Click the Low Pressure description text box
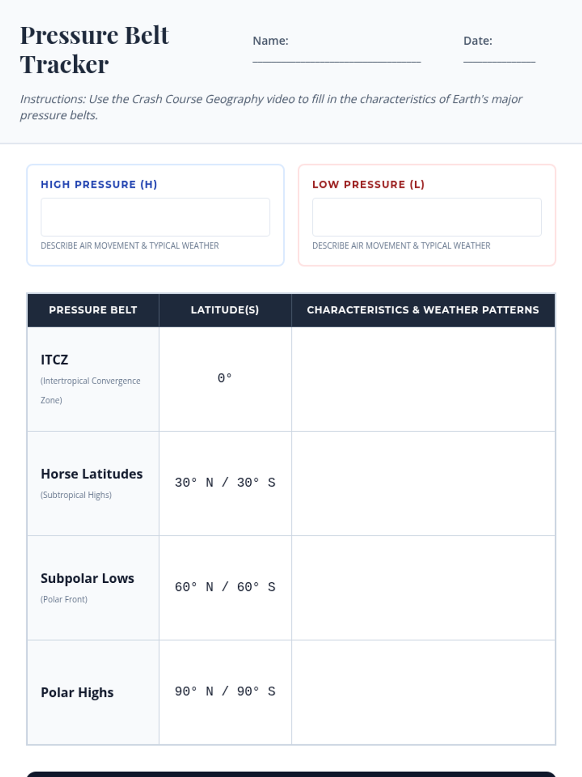582x777 pixels. (x=427, y=217)
